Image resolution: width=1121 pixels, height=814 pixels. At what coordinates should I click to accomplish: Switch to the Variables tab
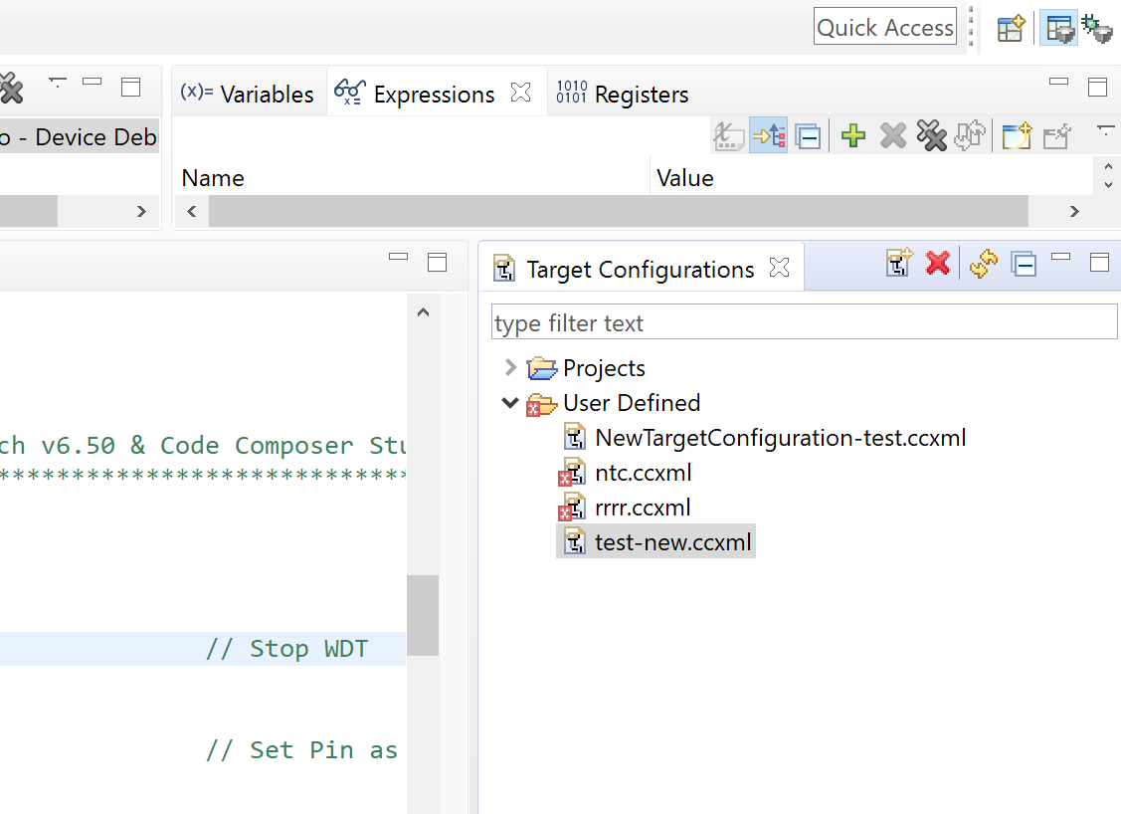click(x=249, y=95)
